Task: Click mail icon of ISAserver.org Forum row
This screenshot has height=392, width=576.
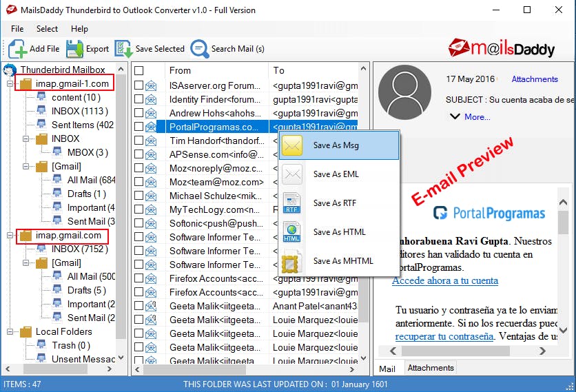Action: [x=151, y=86]
